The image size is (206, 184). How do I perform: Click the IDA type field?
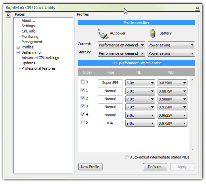point(110,123)
